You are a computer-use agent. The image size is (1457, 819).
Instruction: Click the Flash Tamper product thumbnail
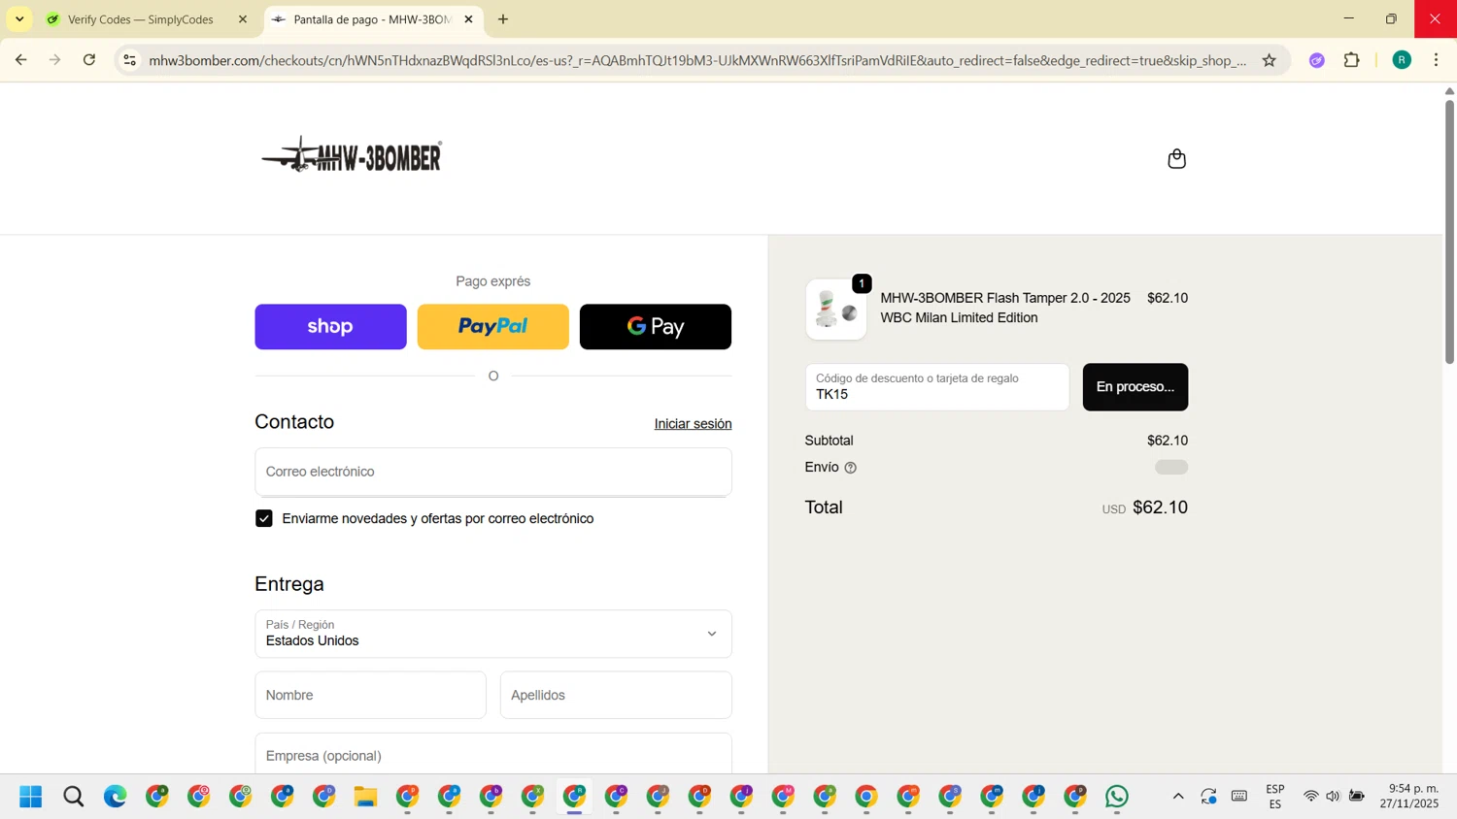pyautogui.click(x=836, y=310)
